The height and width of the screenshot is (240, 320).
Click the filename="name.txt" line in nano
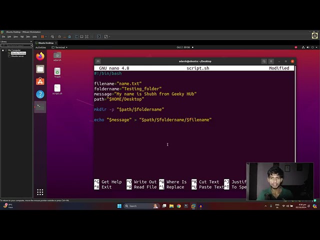(x=118, y=83)
